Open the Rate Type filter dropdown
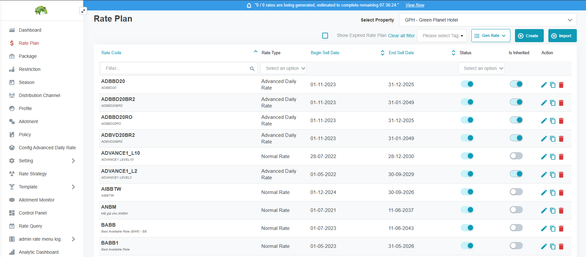This screenshot has width=586, height=257. pos(284,68)
